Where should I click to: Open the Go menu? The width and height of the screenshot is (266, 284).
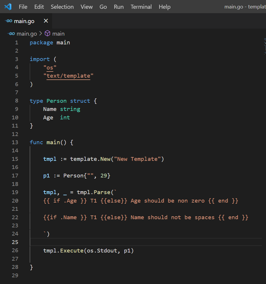(103, 7)
